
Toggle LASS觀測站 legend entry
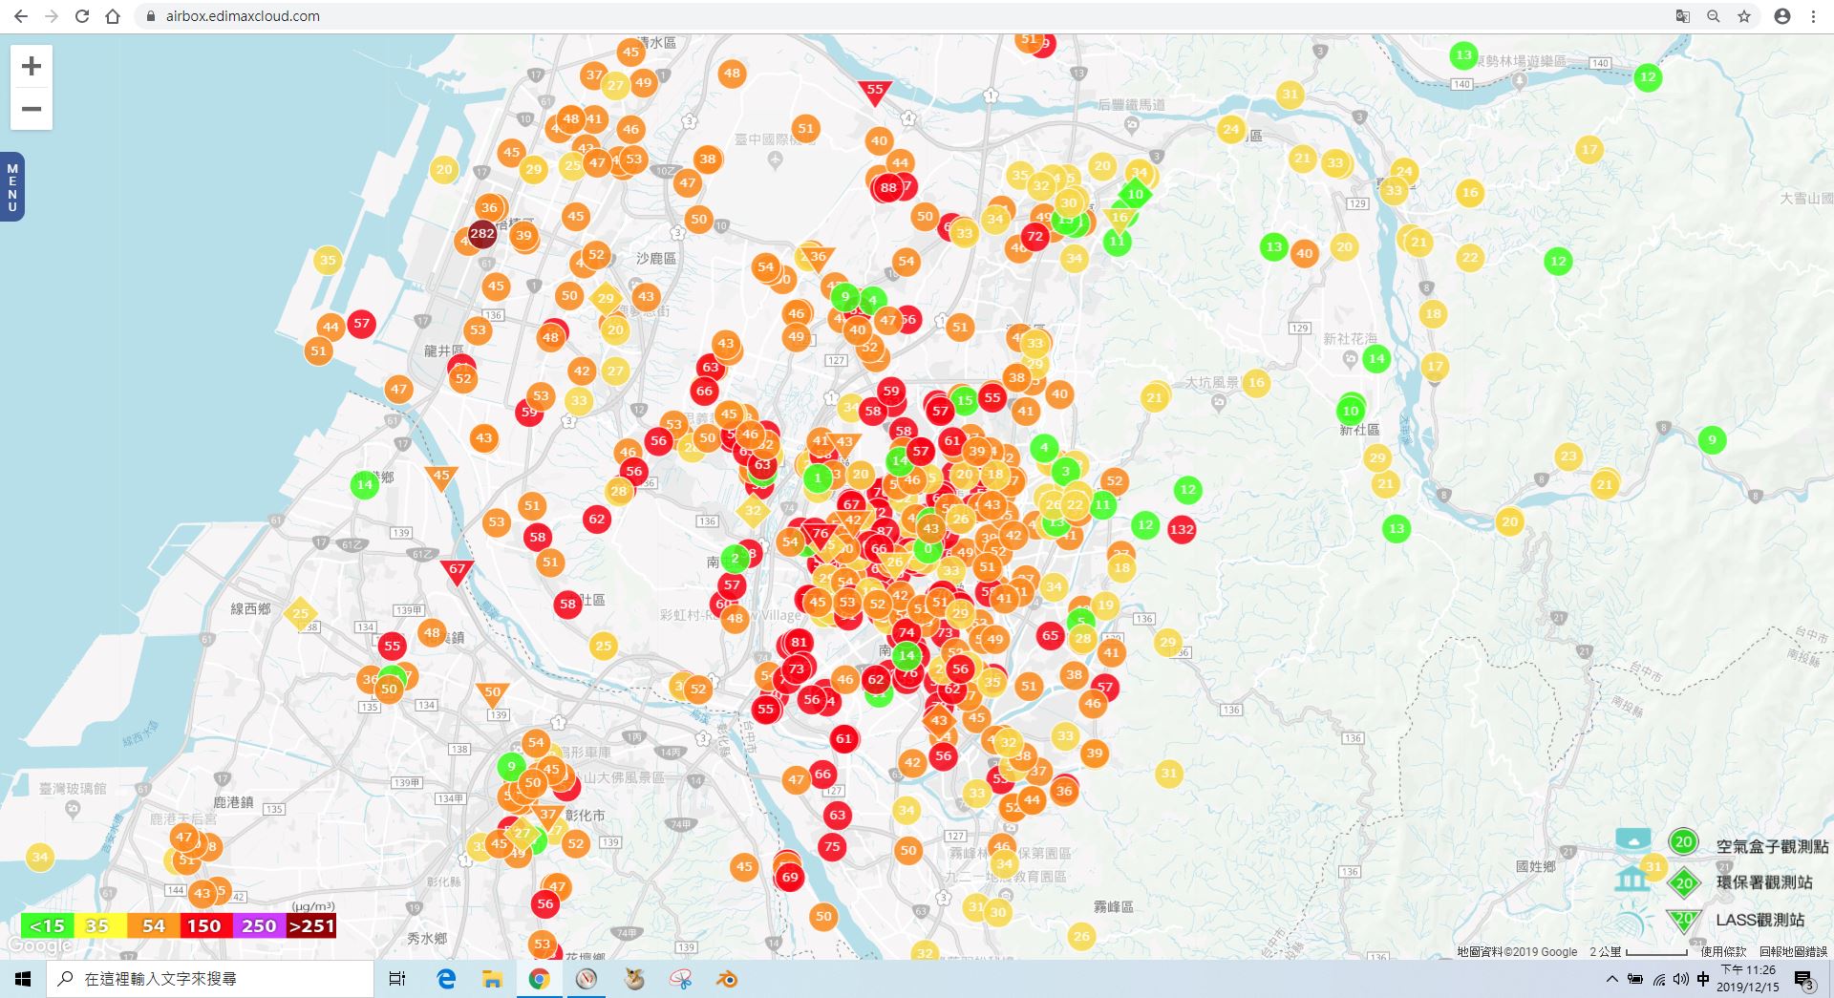click(x=1760, y=920)
